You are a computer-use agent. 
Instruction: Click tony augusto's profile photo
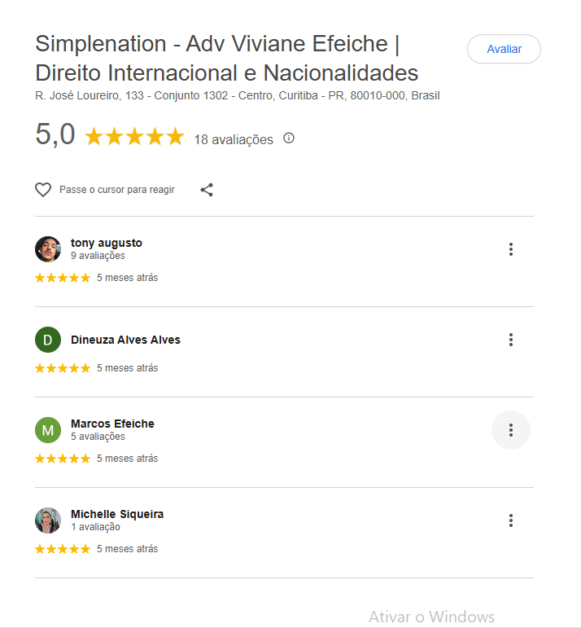(x=48, y=249)
